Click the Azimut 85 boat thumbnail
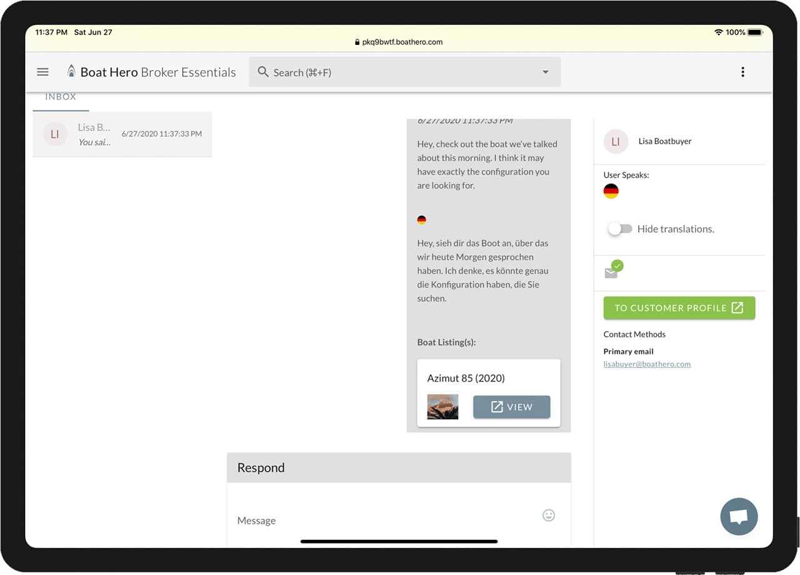 click(442, 407)
